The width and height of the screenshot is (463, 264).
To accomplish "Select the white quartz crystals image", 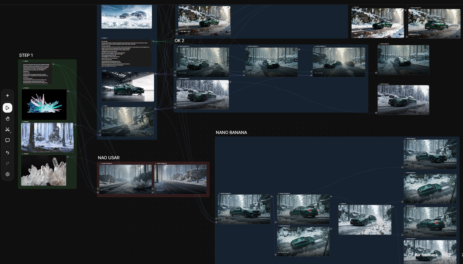I will click(44, 170).
